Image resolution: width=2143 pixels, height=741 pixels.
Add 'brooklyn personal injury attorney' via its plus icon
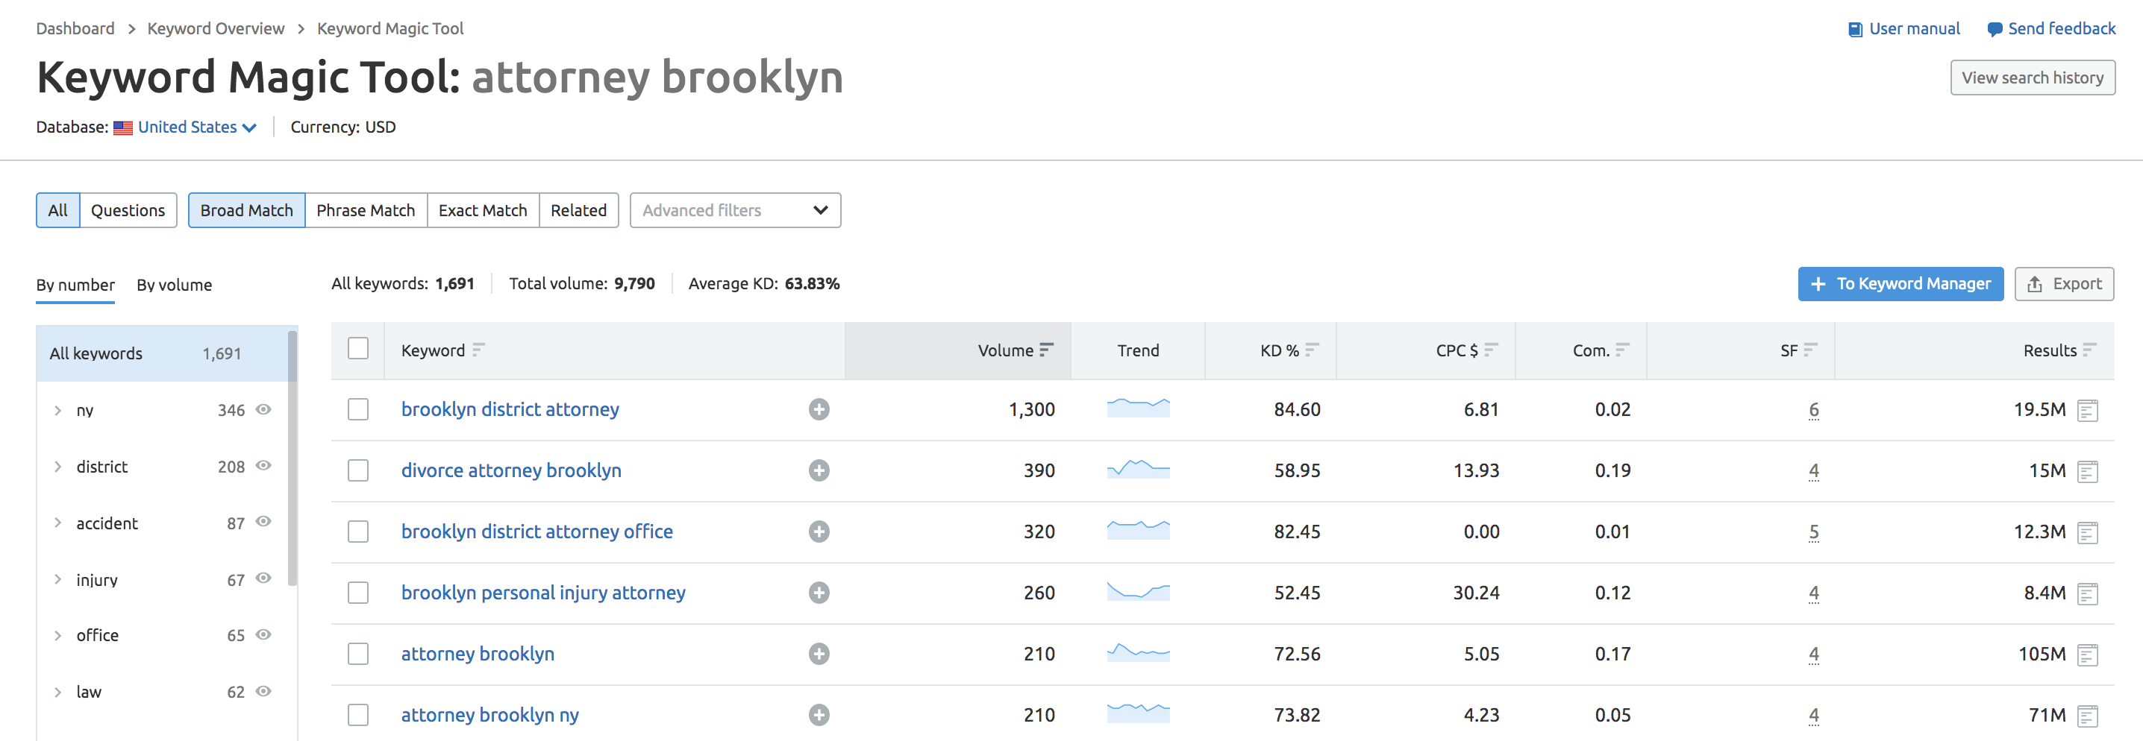pos(819,593)
